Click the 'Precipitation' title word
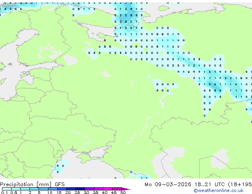Screen dimensions: 252x194 click(17, 184)
